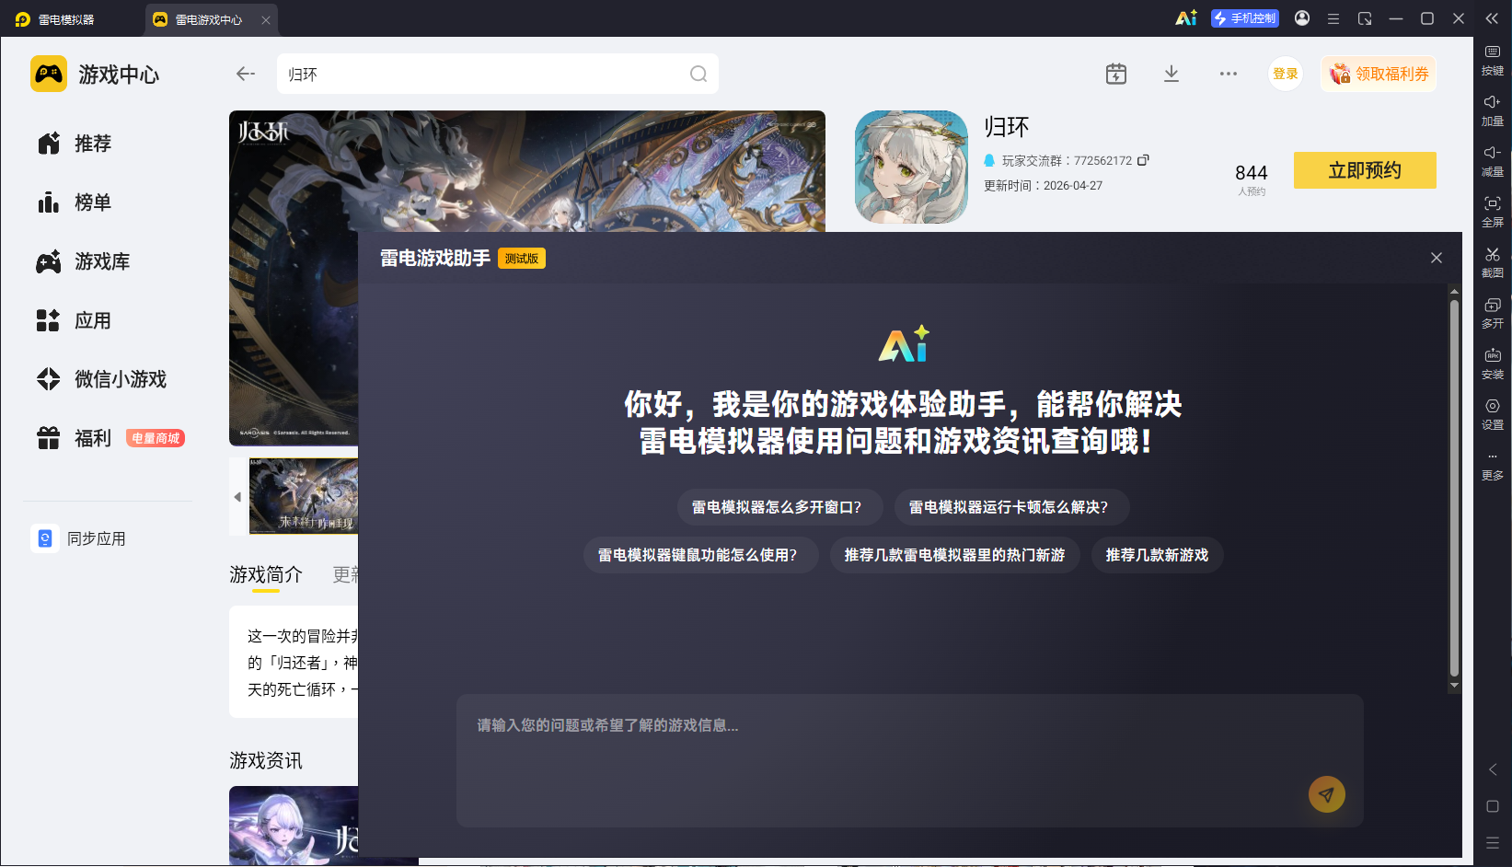Click the window fullscreen-switch icon in title bar
Viewport: 1512px width, 867px height.
pos(1365,18)
